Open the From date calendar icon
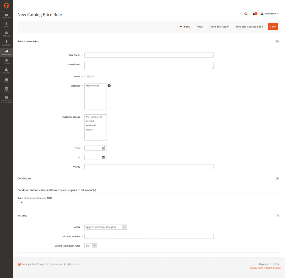285x278 pixels. (x=104, y=148)
